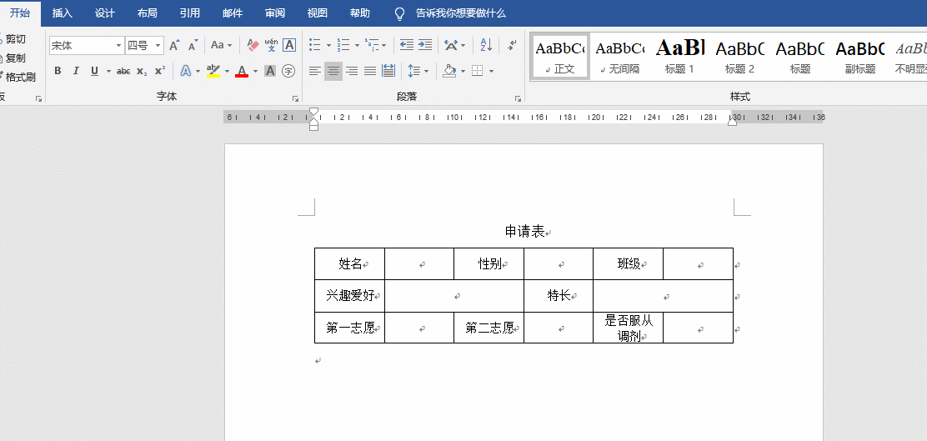Switch to 审阅 (Review) tab
Screen dimensions: 927x441
pyautogui.click(x=275, y=13)
